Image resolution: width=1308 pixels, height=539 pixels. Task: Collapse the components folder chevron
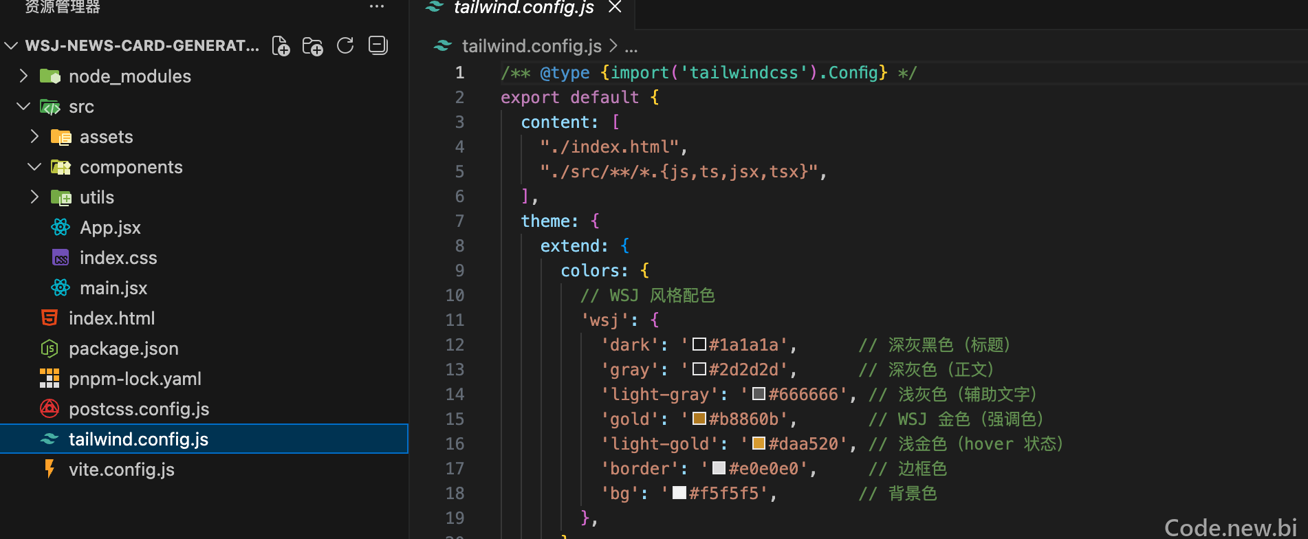pyautogui.click(x=34, y=167)
